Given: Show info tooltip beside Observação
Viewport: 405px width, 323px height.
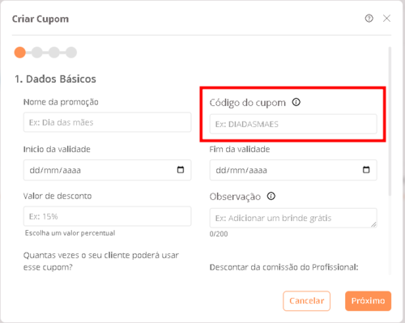Looking at the screenshot, I should [x=271, y=196].
